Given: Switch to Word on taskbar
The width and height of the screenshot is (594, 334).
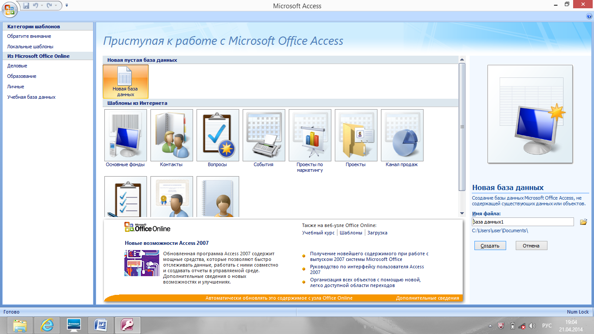Looking at the screenshot, I should pyautogui.click(x=100, y=325).
